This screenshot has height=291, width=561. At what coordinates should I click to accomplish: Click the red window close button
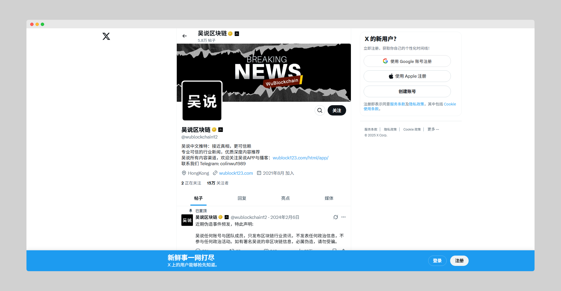(x=32, y=24)
